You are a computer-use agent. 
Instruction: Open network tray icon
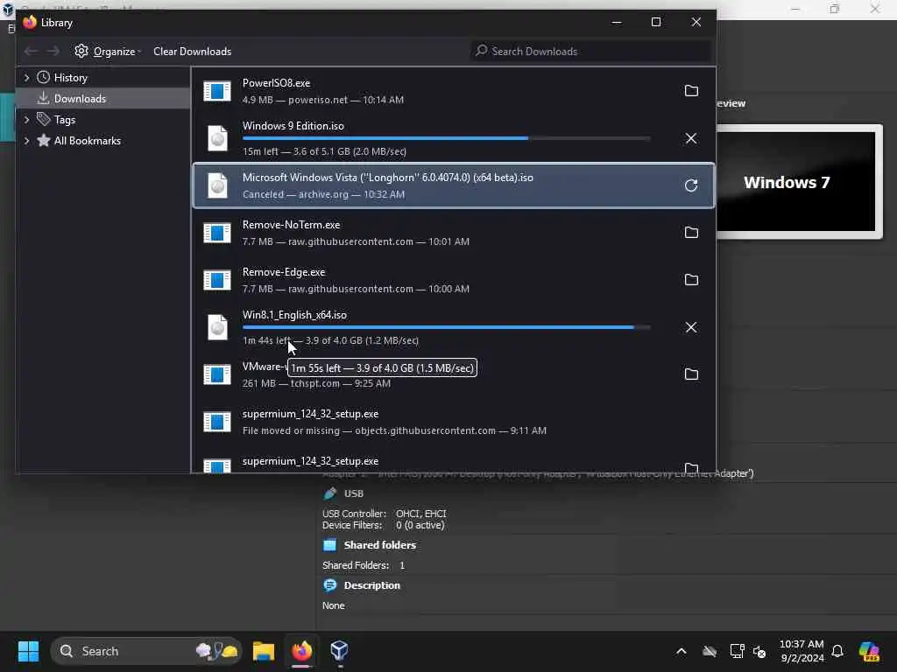click(737, 651)
